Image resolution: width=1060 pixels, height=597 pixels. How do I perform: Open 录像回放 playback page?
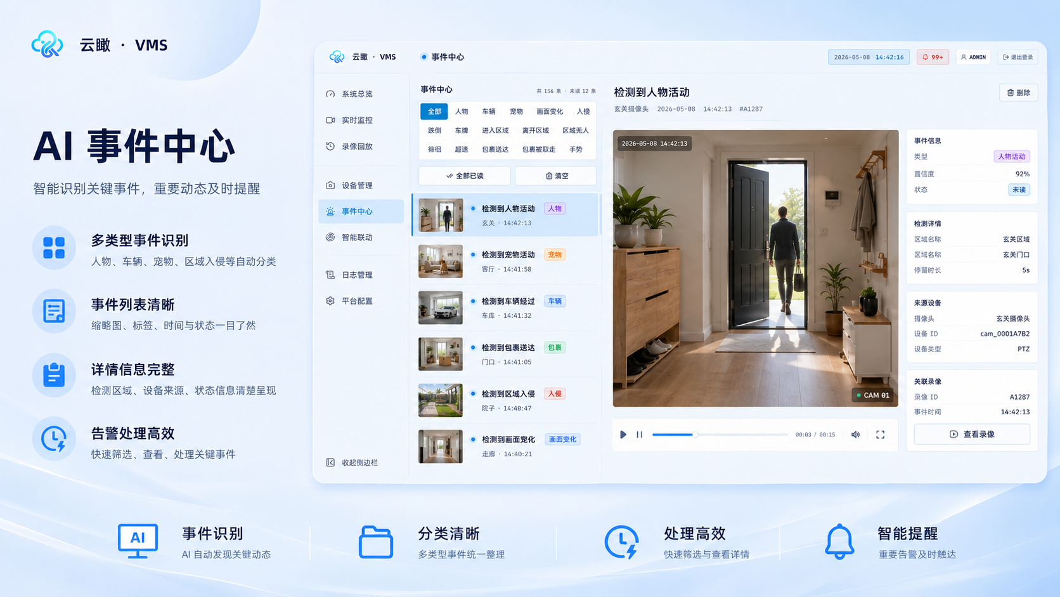[349, 146]
